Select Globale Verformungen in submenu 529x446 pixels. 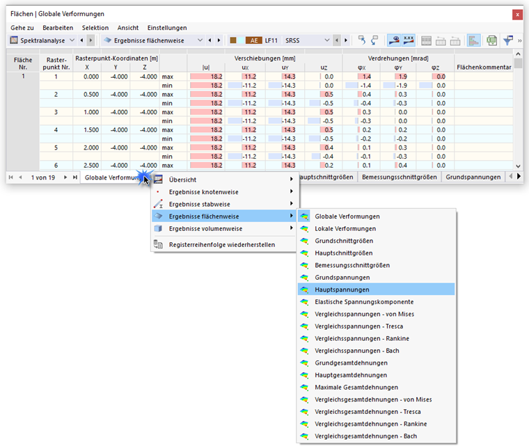point(376,216)
